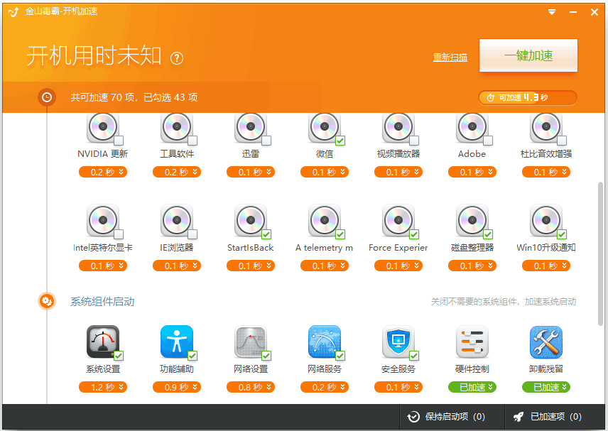Click the StartIsBack disc icon
The height and width of the screenshot is (431, 608).
pyautogui.click(x=251, y=221)
